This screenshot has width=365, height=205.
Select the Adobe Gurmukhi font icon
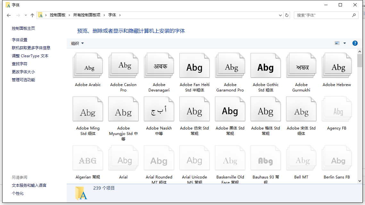(301, 65)
